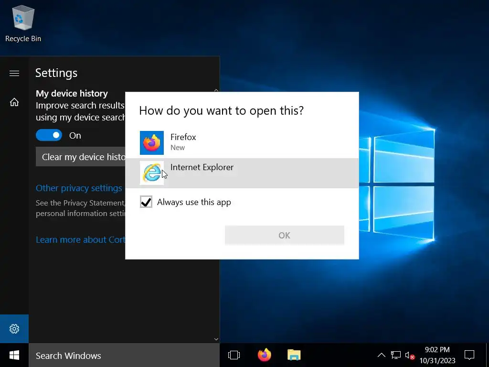Open the Action Center notifications icon
The width and height of the screenshot is (489, 367).
pyautogui.click(x=469, y=355)
